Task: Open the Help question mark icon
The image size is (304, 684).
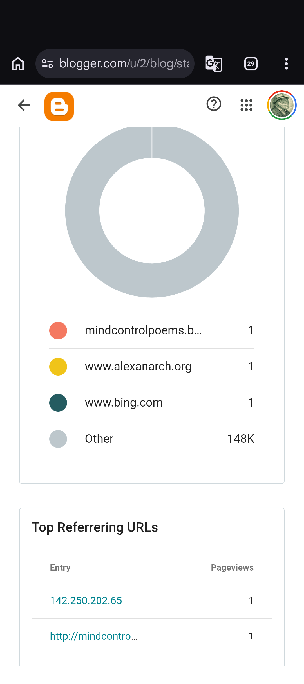Action: (x=214, y=104)
